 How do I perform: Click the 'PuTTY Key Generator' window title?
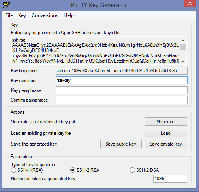[x=99, y=5]
